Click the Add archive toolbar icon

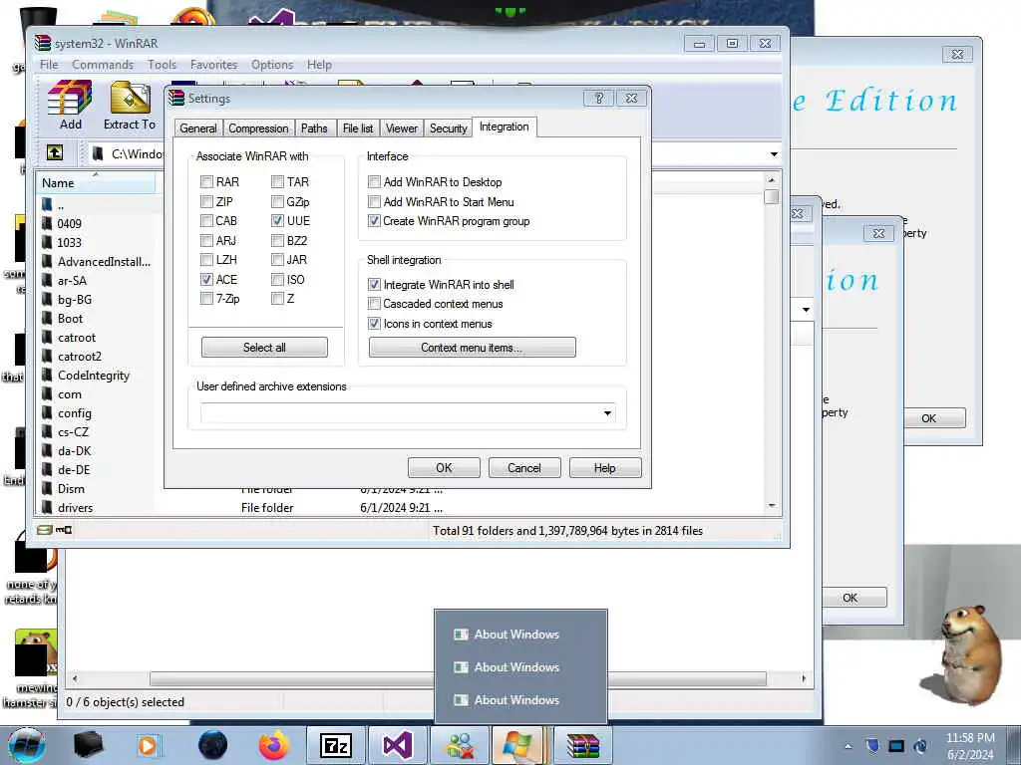(71, 98)
